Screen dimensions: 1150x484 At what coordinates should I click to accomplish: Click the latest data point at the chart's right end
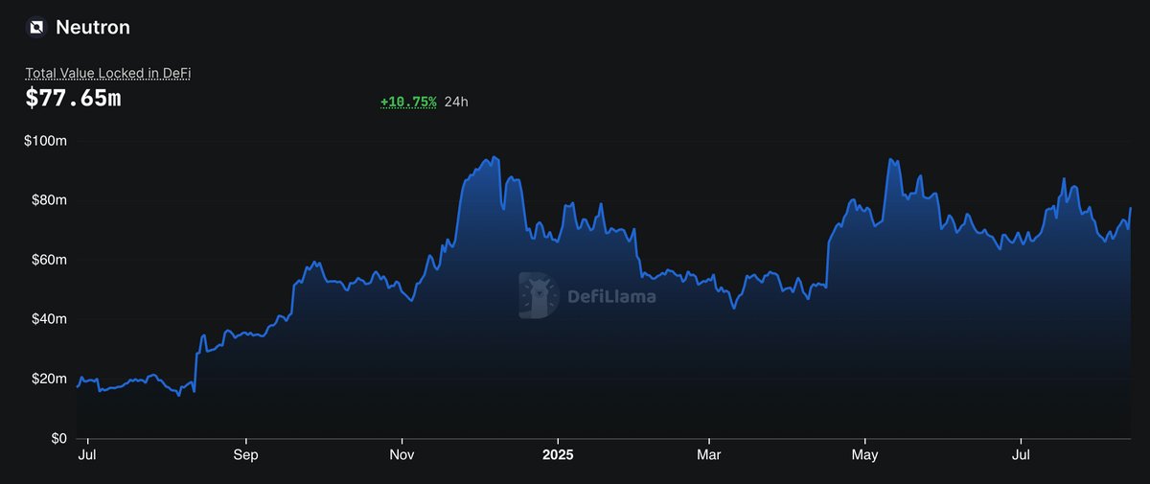(1131, 208)
